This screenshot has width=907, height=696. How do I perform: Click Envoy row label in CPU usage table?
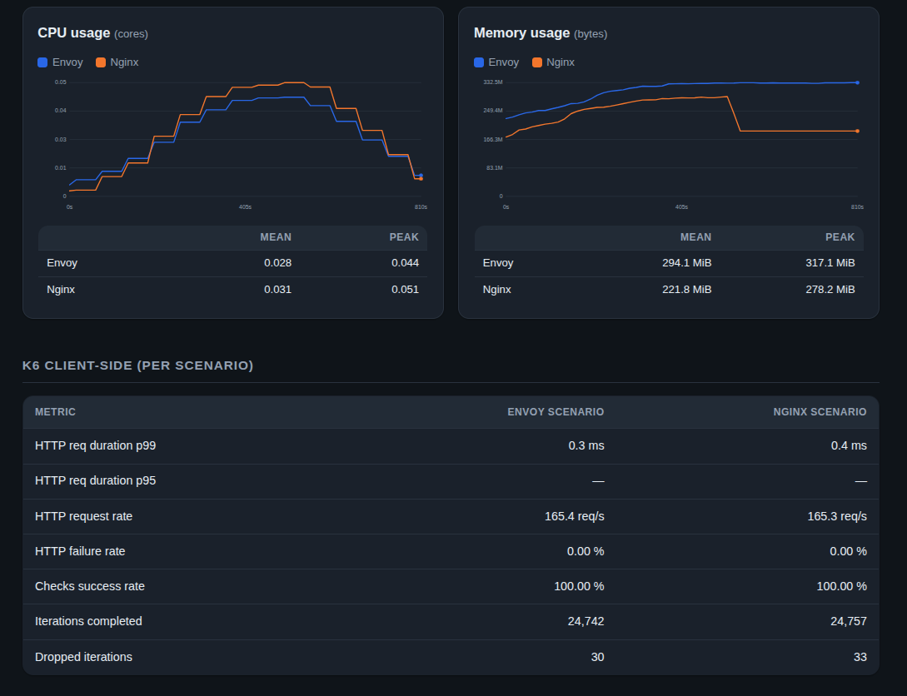point(62,263)
